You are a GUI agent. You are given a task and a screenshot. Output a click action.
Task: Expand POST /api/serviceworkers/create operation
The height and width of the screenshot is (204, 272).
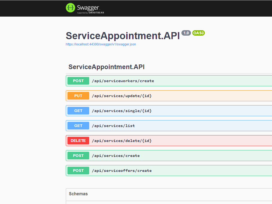click(169, 81)
